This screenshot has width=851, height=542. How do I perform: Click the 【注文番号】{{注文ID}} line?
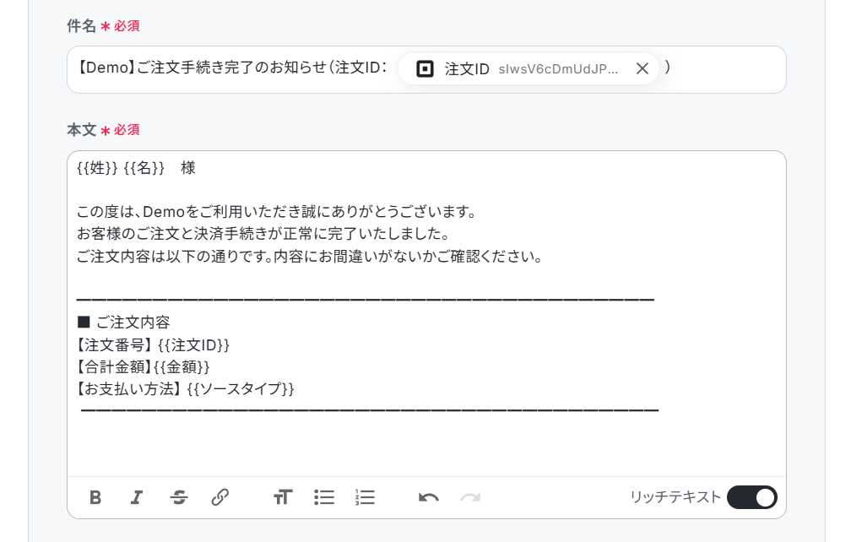click(153, 345)
